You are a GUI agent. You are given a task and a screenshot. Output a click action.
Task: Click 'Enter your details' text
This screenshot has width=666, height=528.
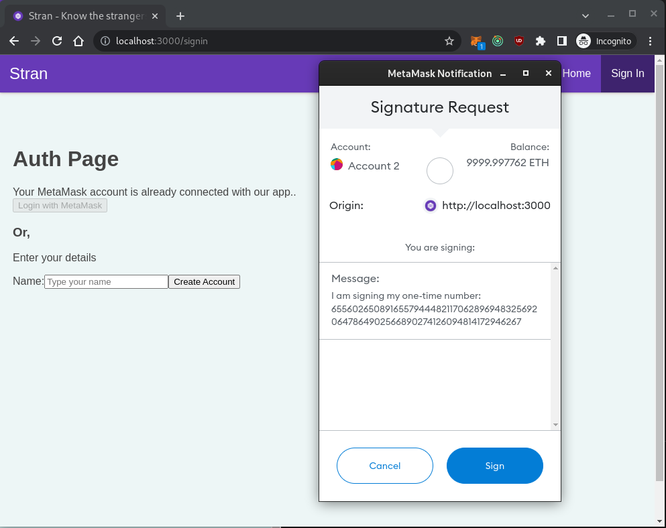tap(54, 257)
